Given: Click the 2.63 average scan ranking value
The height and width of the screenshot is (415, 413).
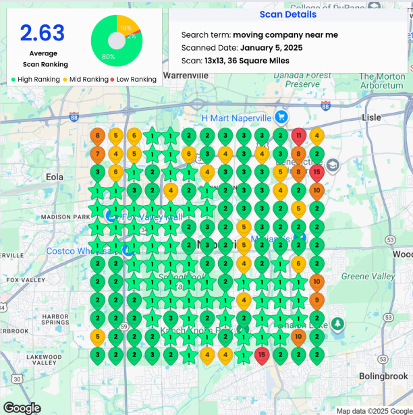Looking at the screenshot, I should coord(43,33).
